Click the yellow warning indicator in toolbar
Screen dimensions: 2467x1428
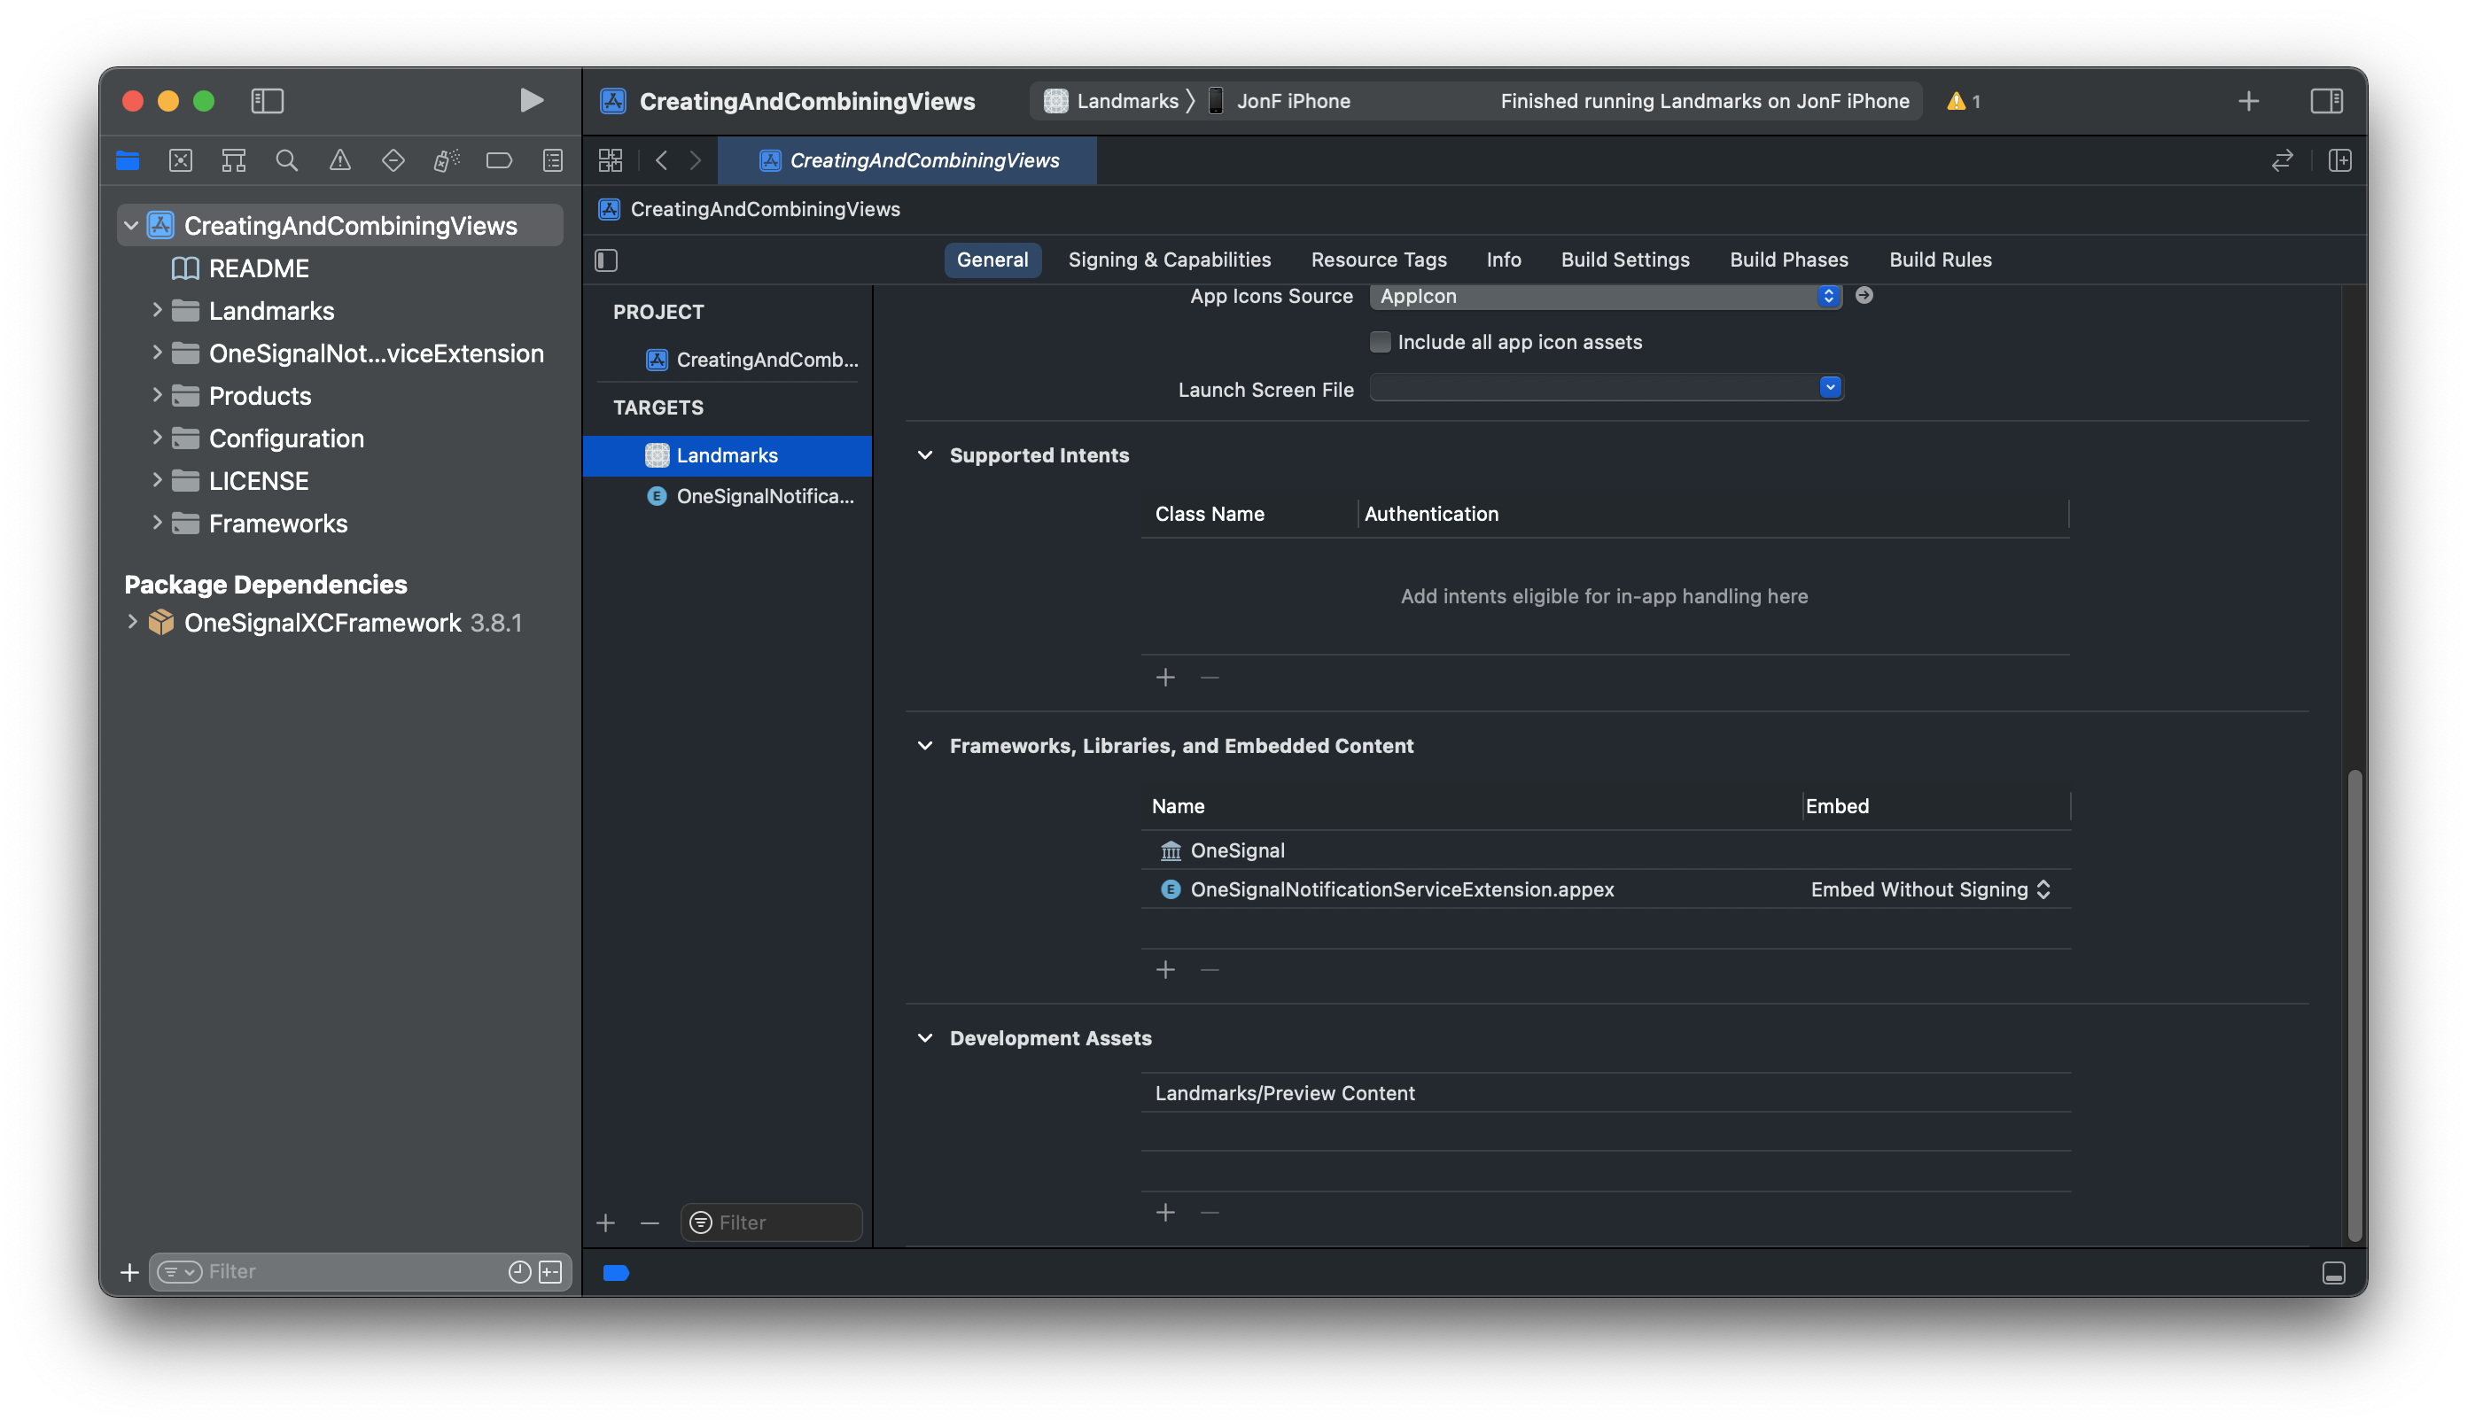tap(1962, 101)
